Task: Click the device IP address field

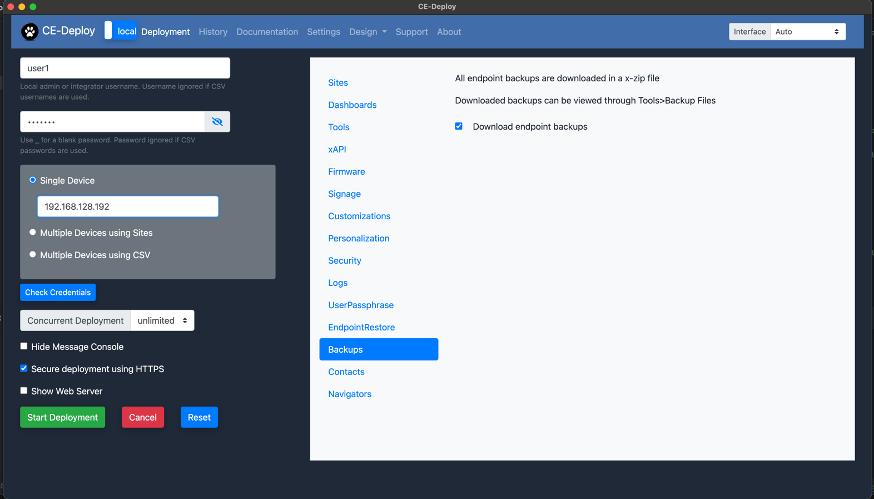Action: (128, 206)
